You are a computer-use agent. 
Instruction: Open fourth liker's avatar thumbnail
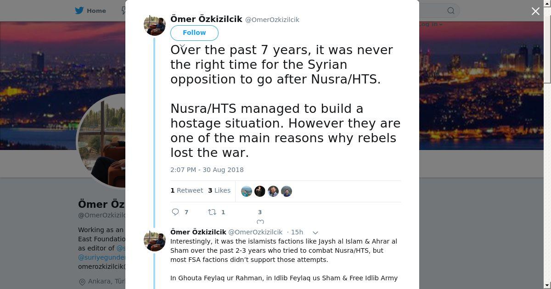click(x=287, y=191)
